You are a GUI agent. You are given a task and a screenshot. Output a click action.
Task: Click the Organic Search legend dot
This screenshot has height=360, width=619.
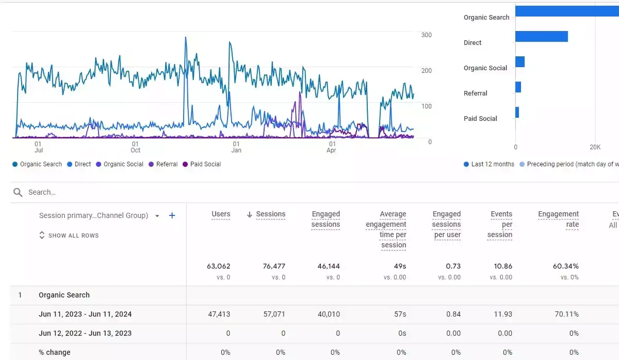coord(15,164)
